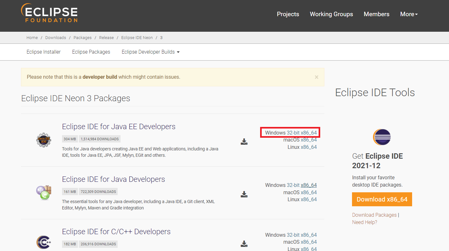The width and height of the screenshot is (449, 251).
Task: Open the Eclipse IDE for Java EE Developers title
Action: pos(119,126)
